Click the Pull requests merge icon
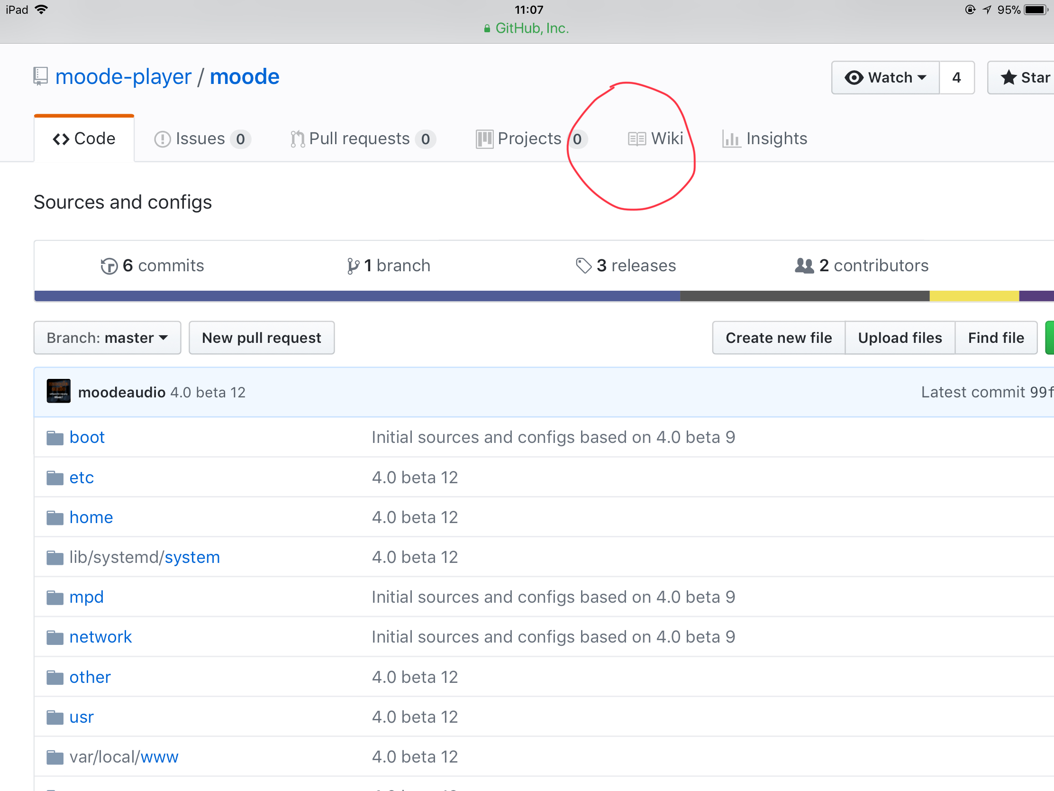The image size is (1054, 791). click(297, 139)
